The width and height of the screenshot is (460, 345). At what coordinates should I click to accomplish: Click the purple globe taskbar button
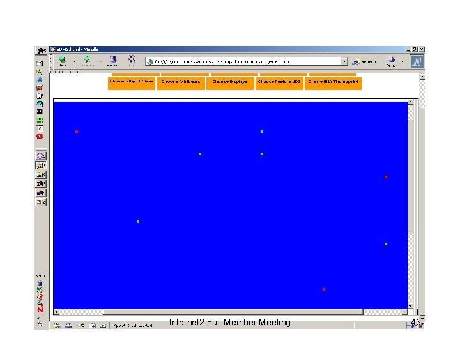click(41, 156)
